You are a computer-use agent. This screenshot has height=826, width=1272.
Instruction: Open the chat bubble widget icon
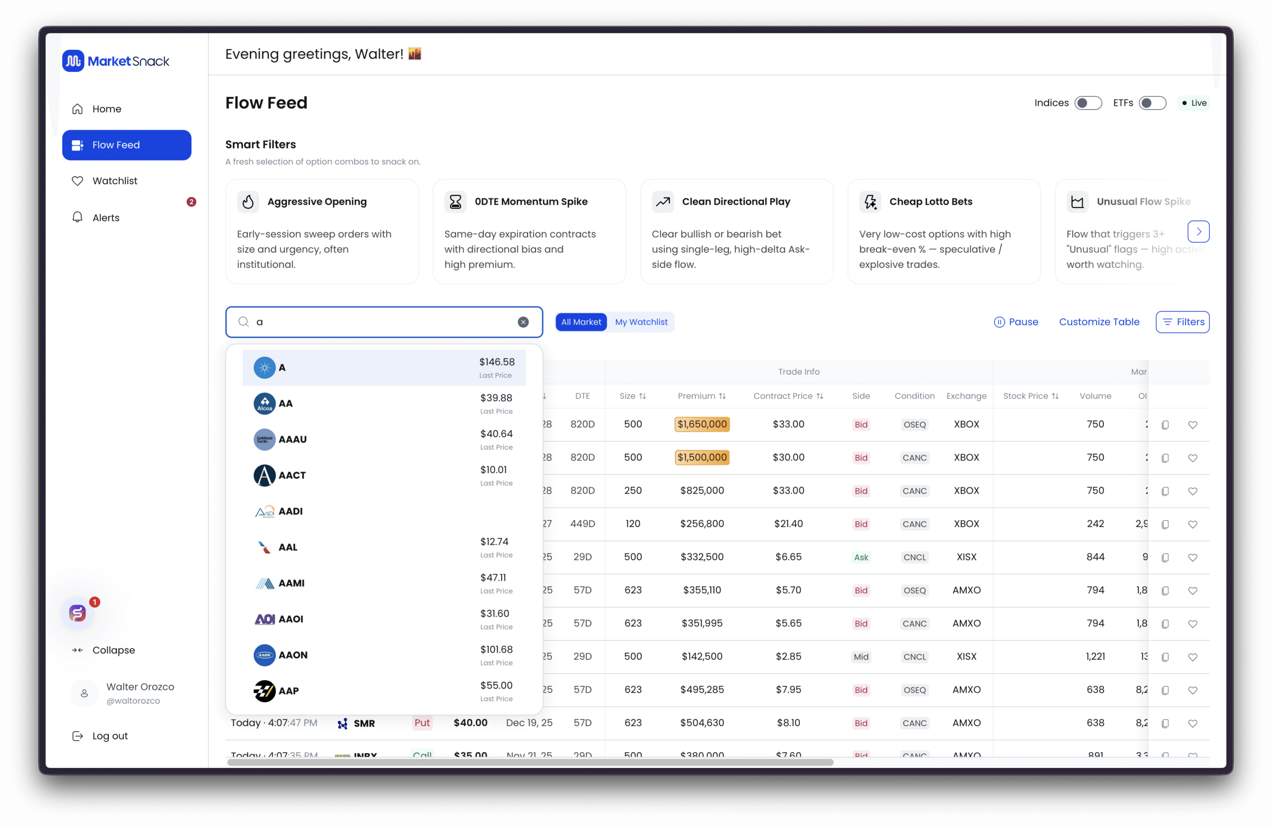[78, 613]
